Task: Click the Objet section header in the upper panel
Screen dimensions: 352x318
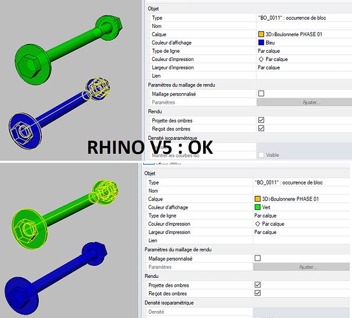Action: click(x=153, y=9)
